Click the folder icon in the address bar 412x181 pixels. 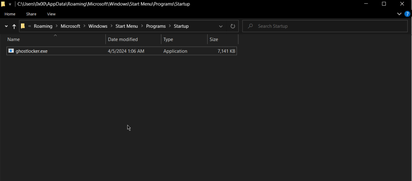pos(23,26)
